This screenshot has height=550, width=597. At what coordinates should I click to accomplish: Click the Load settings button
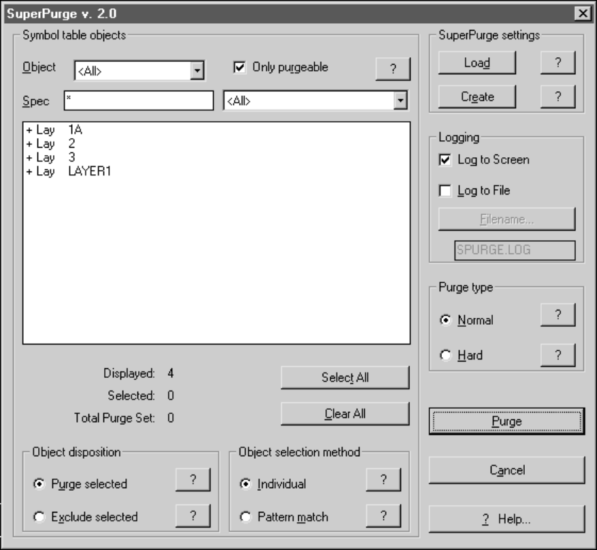pos(477,63)
